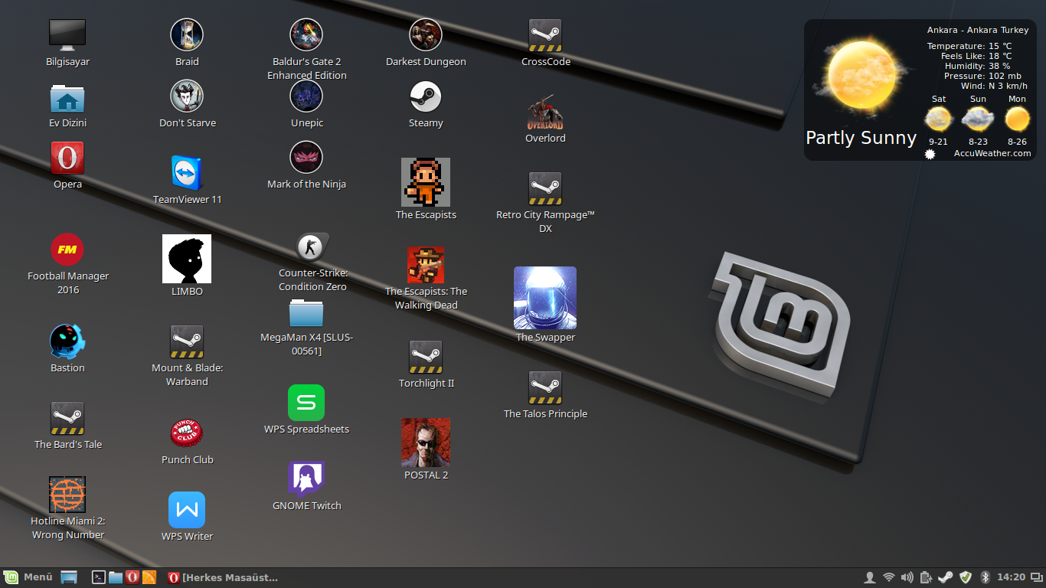The image size is (1046, 588).
Task: Launch Opera from the panel launcher
Action: pyautogui.click(x=132, y=577)
